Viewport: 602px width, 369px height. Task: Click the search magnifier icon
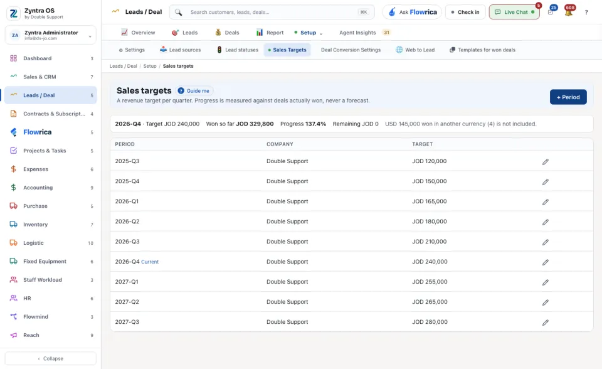179,13
